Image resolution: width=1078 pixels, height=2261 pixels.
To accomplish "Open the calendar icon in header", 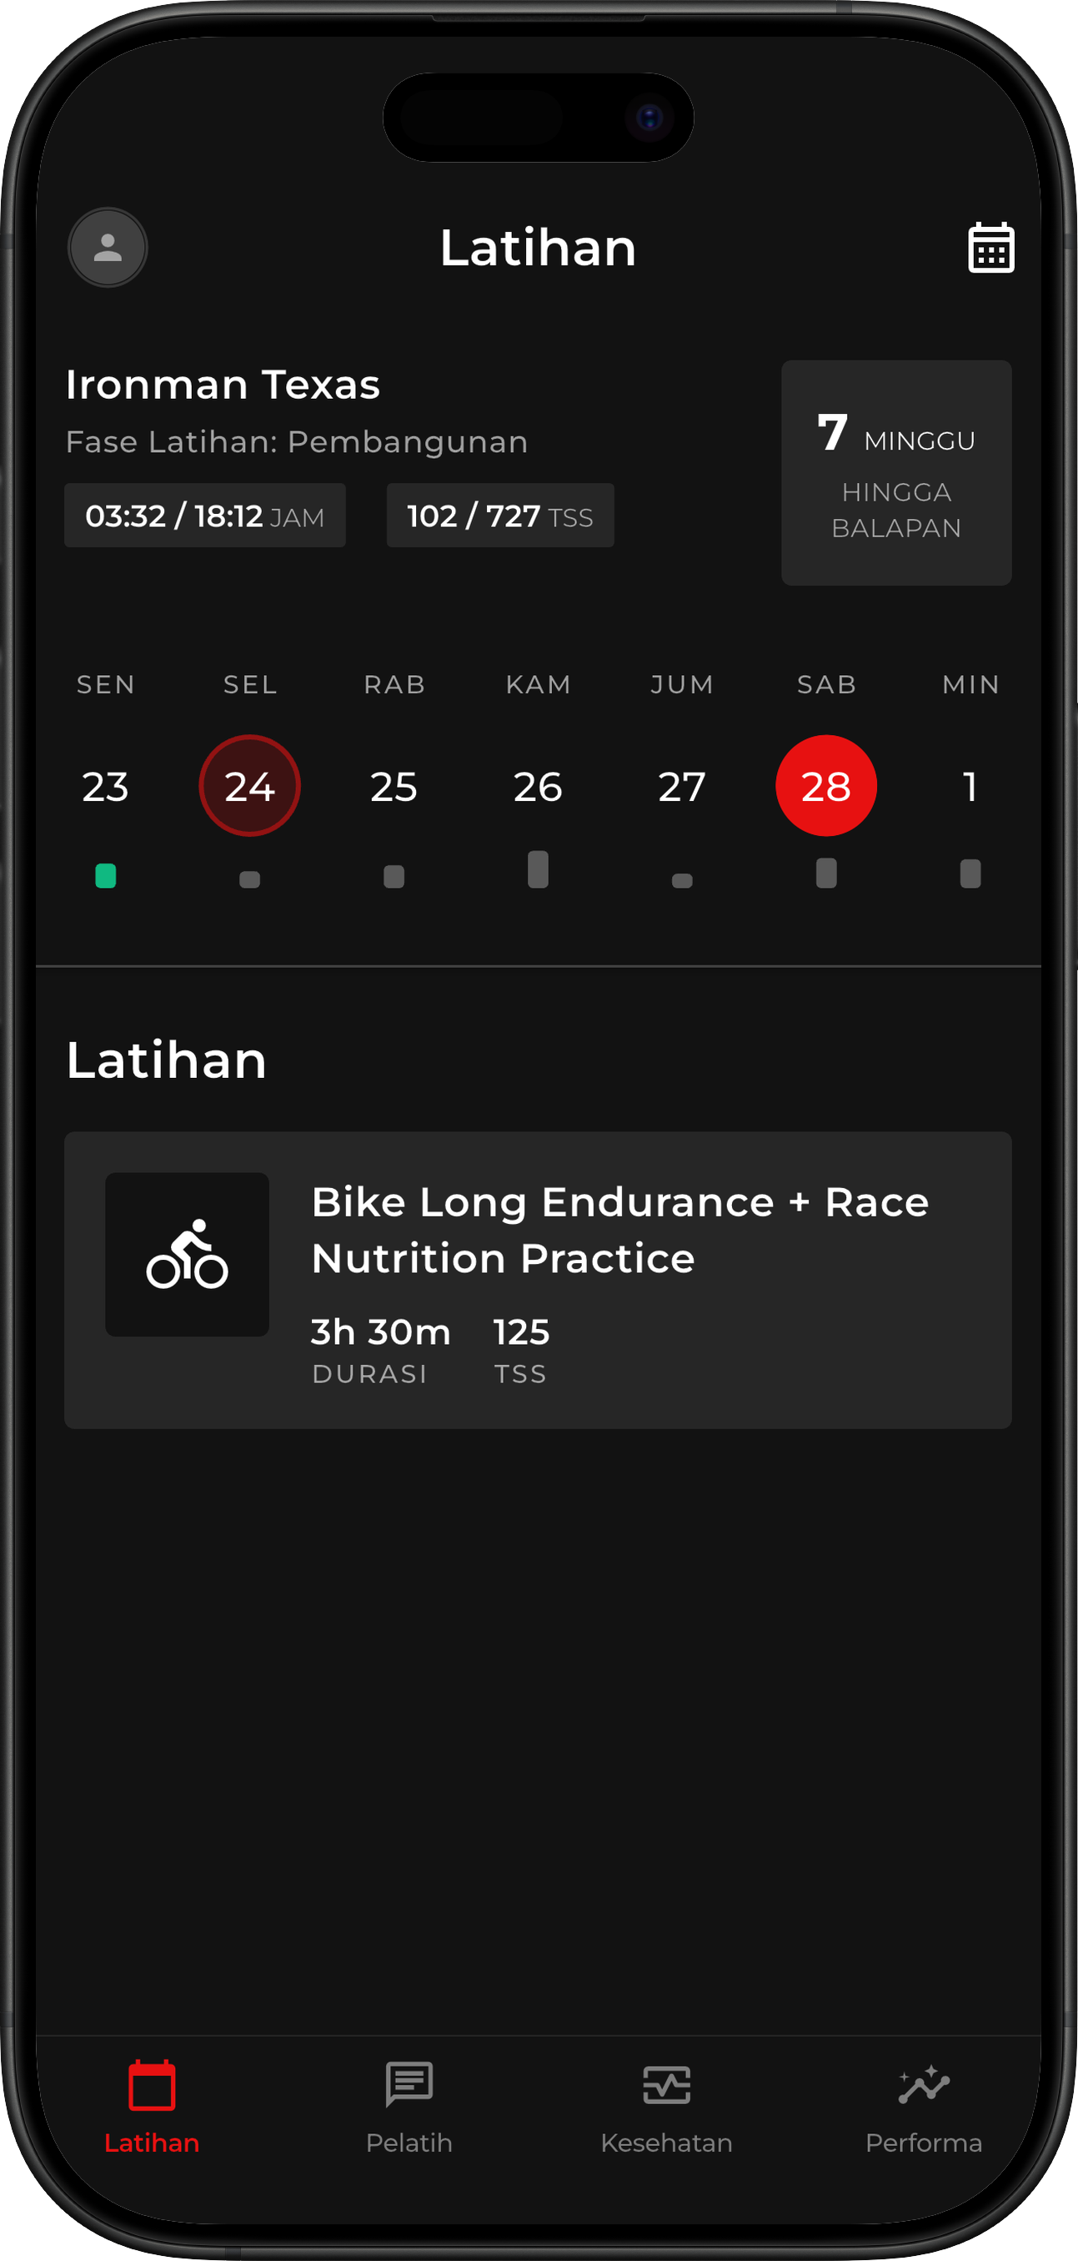I will click(x=990, y=248).
